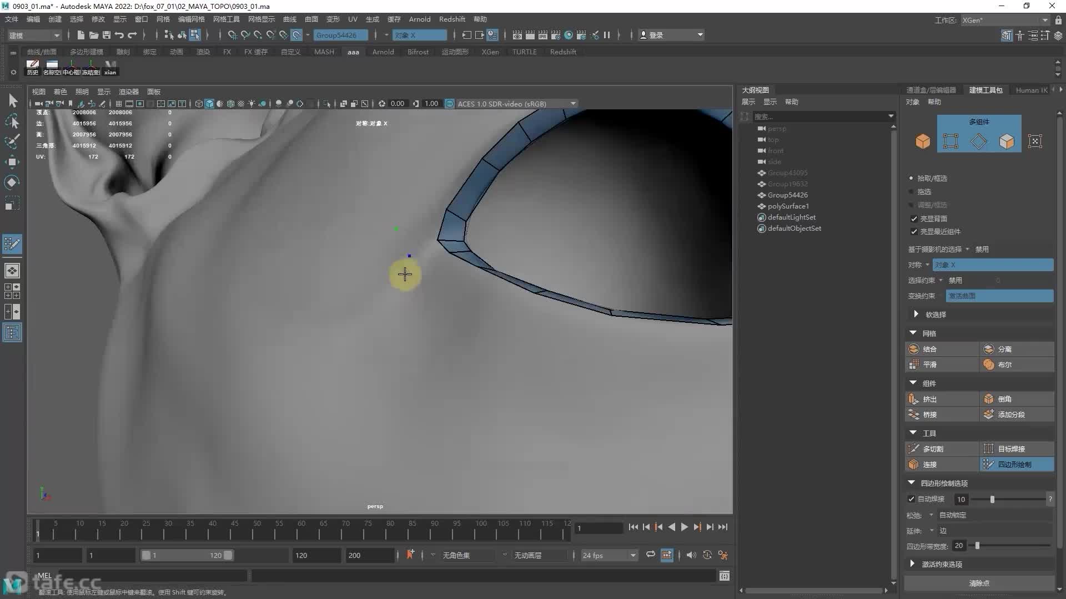Toggle the 亮显最近组件 checkbox
Image resolution: width=1066 pixels, height=599 pixels.
[914, 231]
